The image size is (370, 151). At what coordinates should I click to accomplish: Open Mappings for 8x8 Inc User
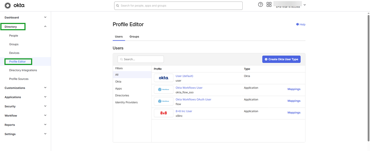pos(294,113)
